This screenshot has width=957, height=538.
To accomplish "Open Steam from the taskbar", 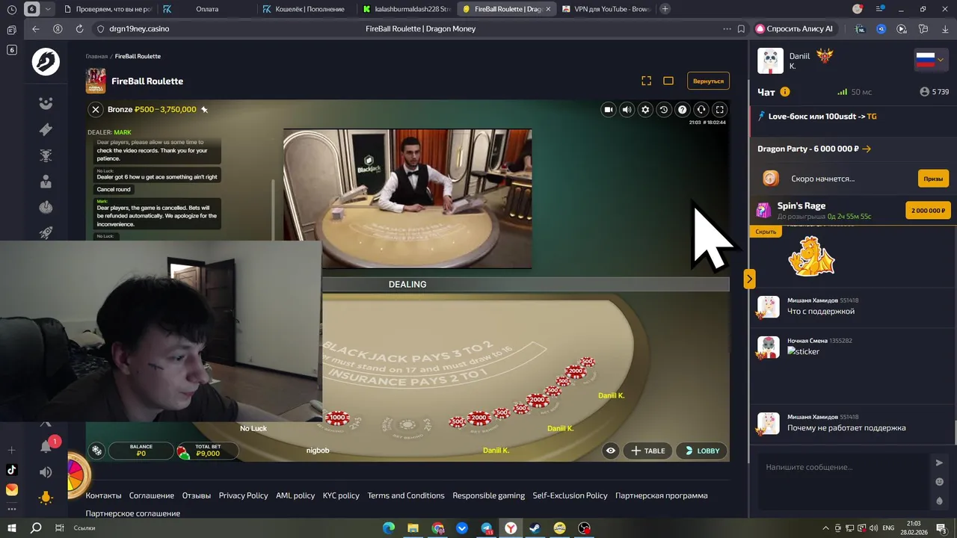I will (x=535, y=528).
